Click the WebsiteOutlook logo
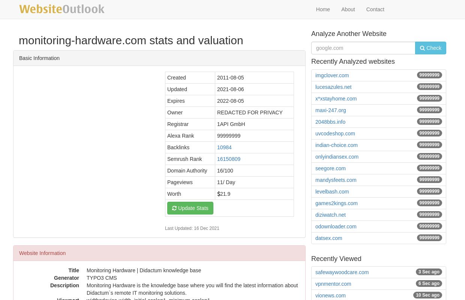Image resolution: width=465 pixels, height=300 pixels. [62, 9]
